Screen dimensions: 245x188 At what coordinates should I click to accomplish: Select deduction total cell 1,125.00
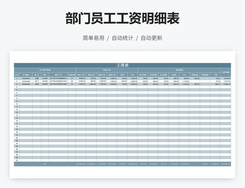[x=184, y=81]
